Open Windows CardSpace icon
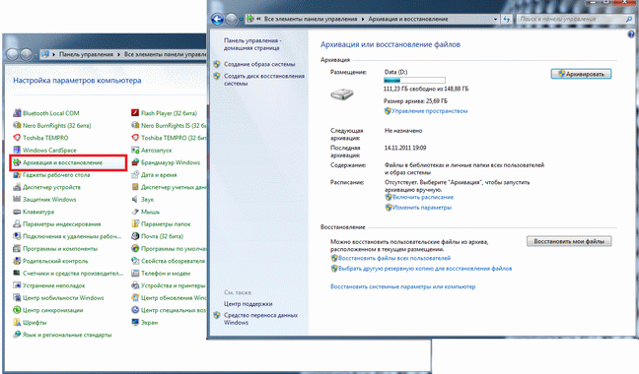 tap(17, 150)
